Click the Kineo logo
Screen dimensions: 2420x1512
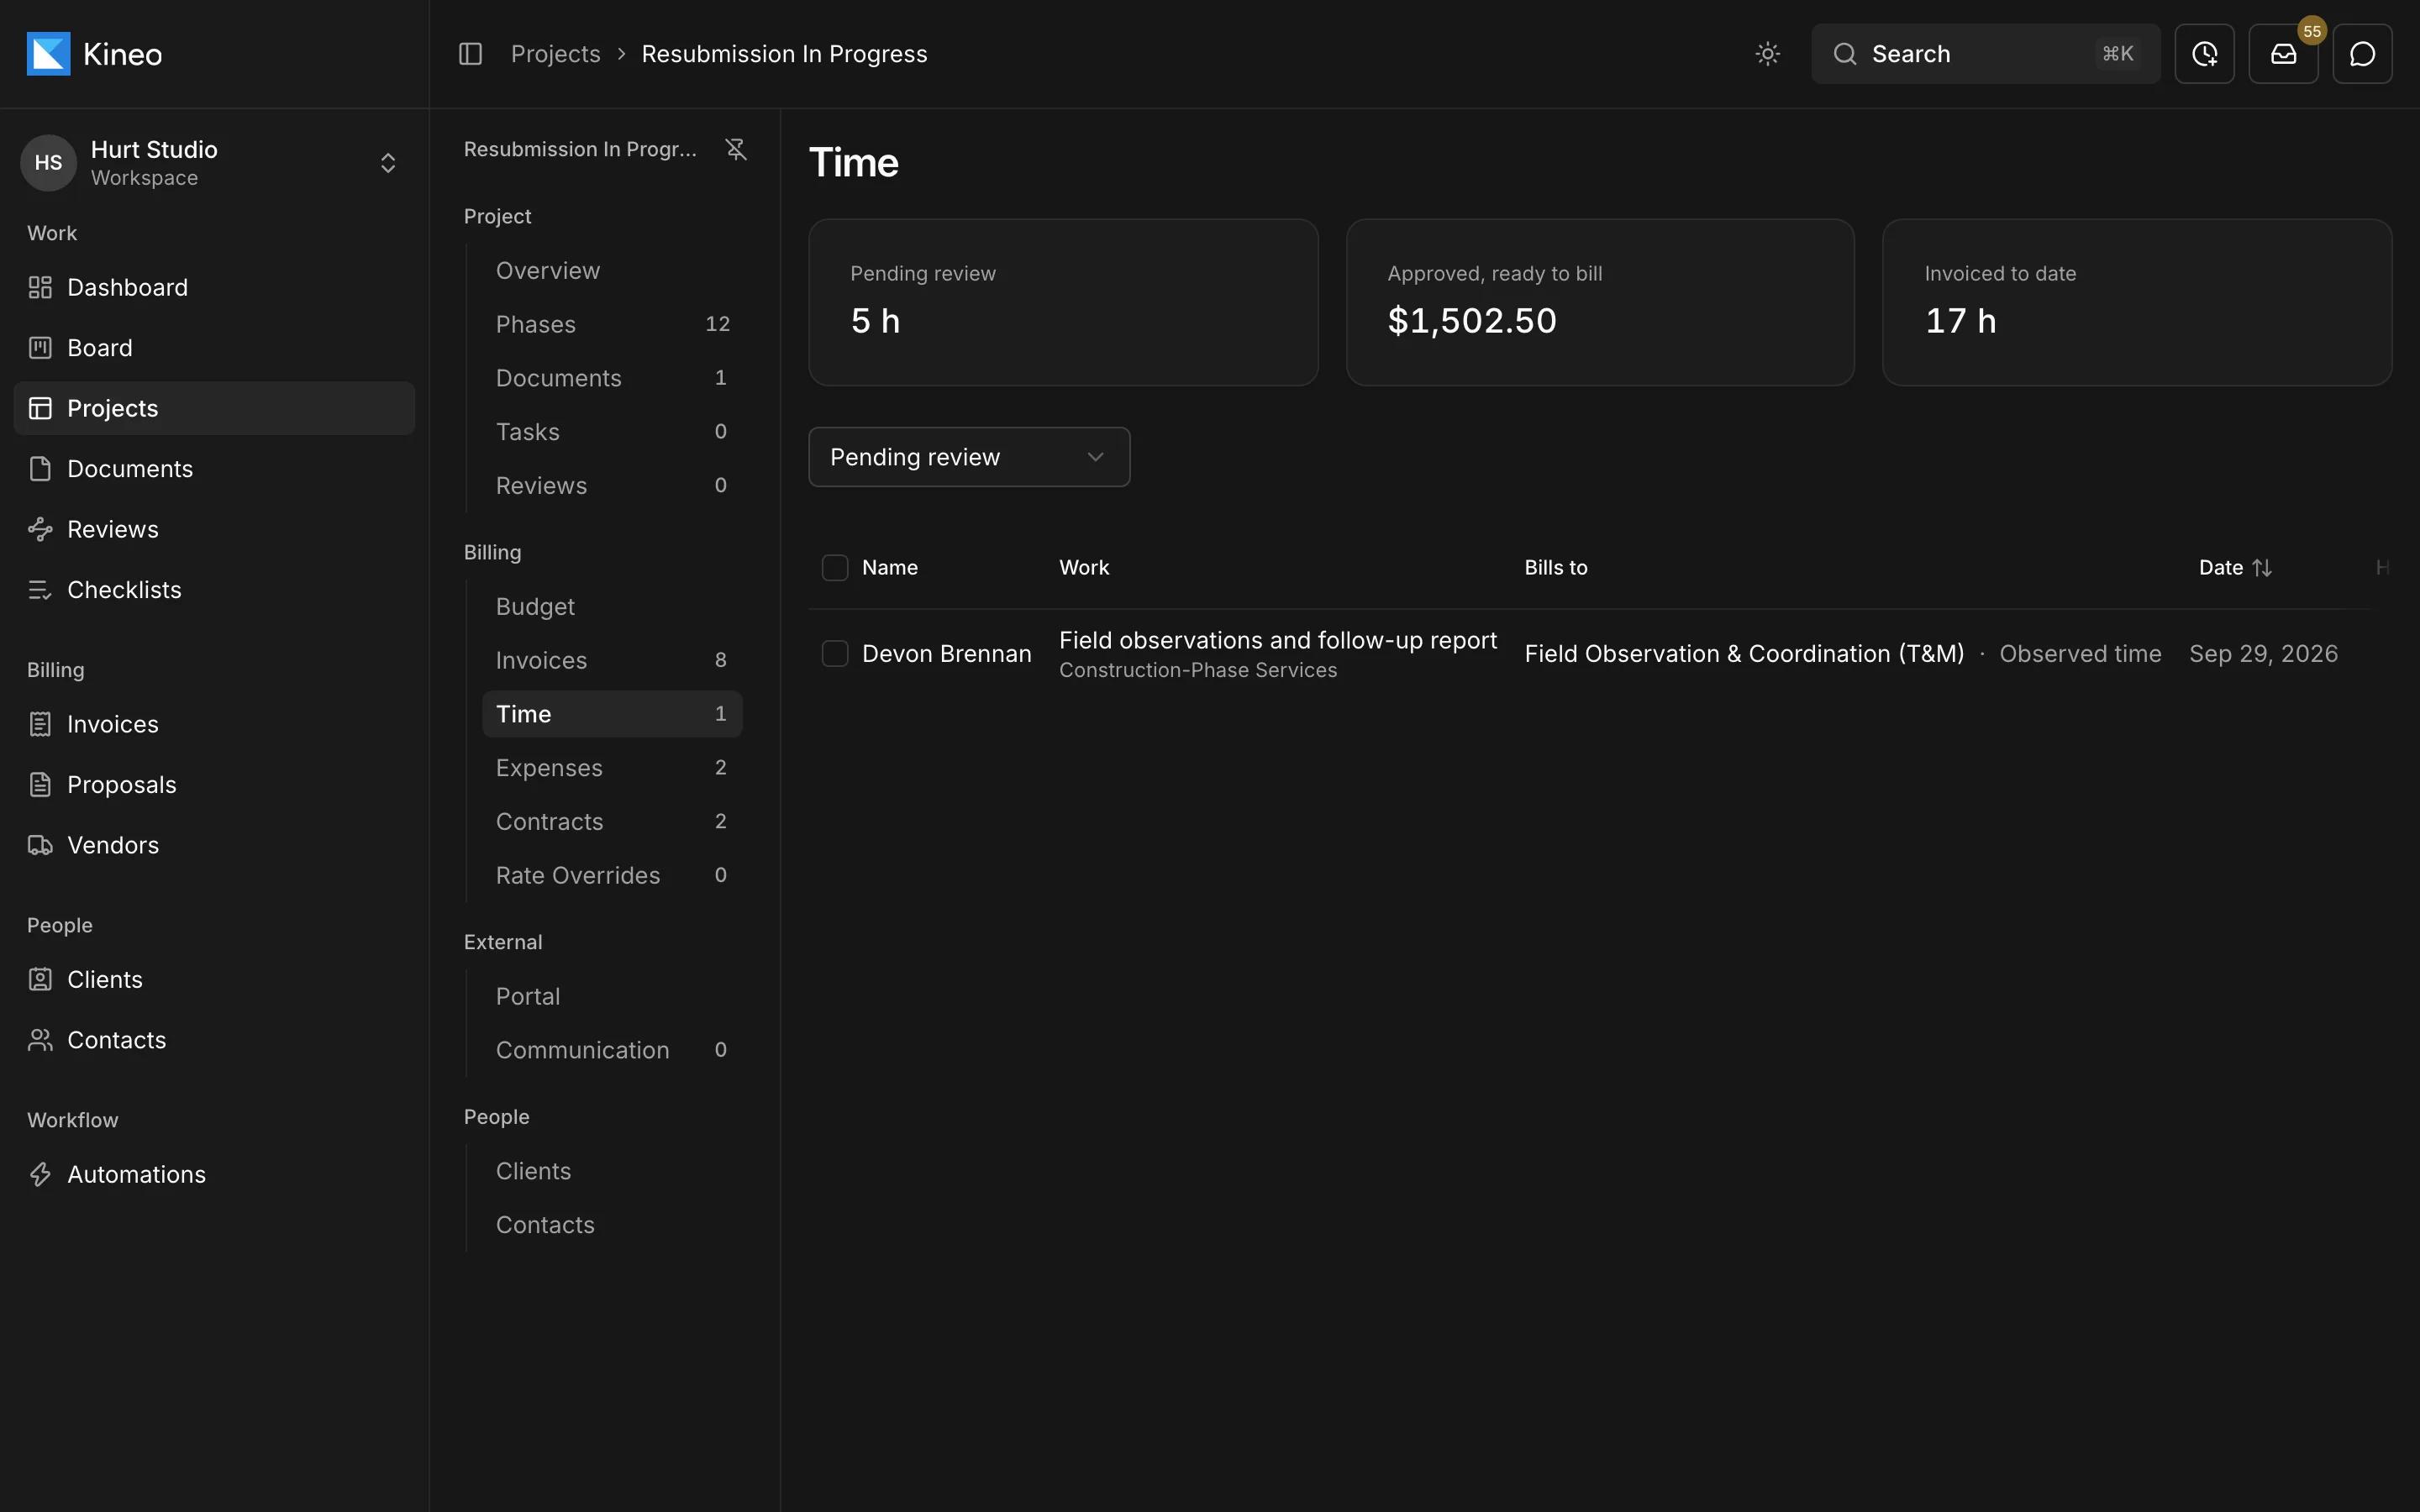[x=94, y=54]
